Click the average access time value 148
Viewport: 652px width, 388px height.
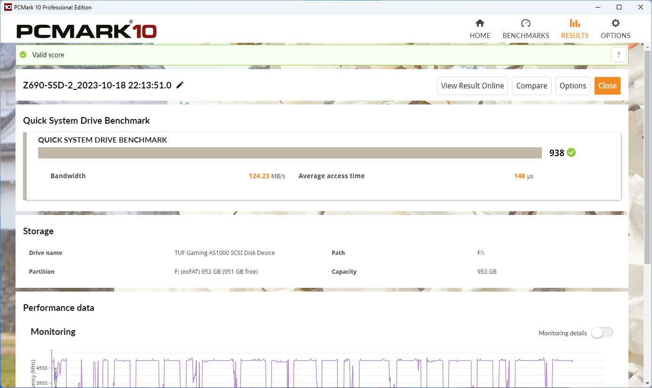519,176
